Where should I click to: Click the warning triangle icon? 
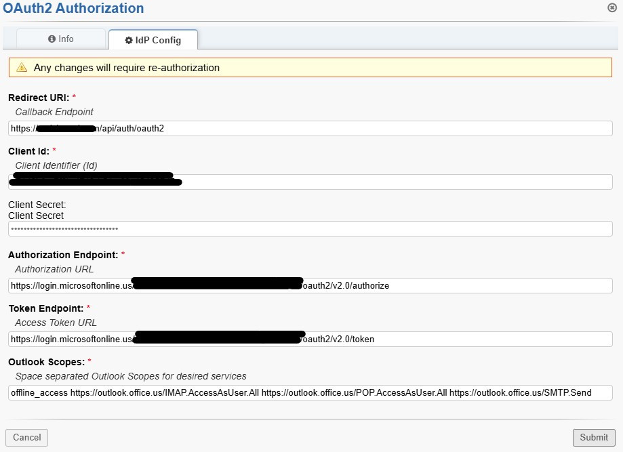(x=22, y=68)
